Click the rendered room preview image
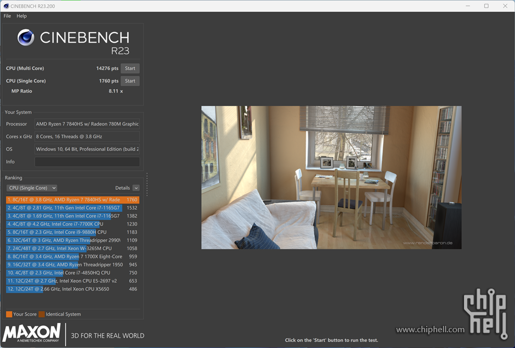Viewport: 515px width, 348px height. point(332,178)
